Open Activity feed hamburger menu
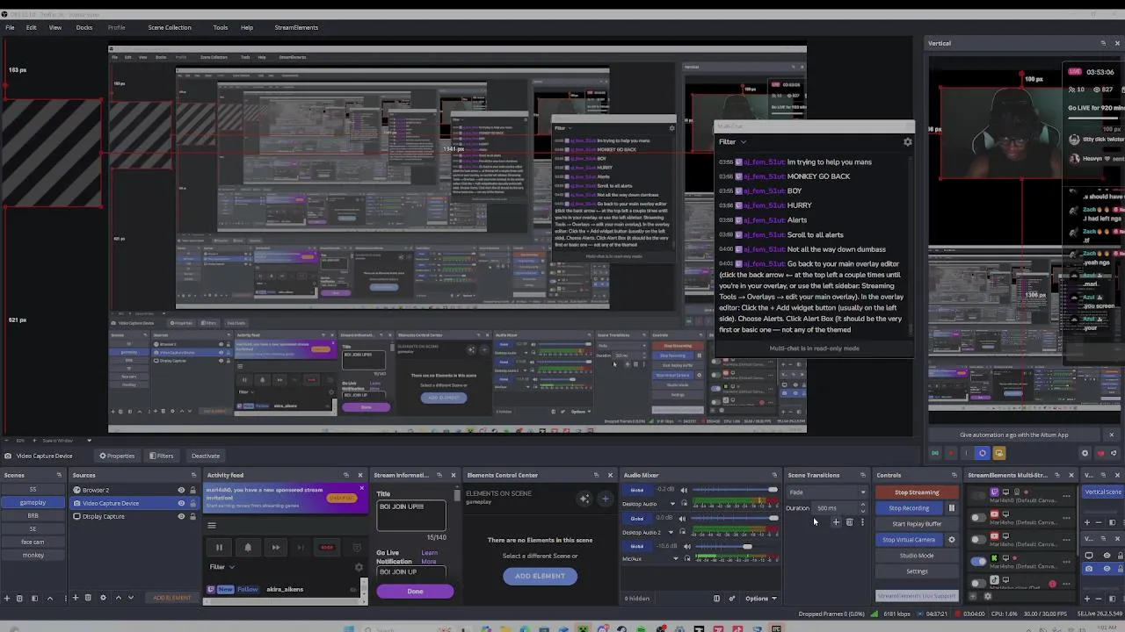 pos(212,526)
